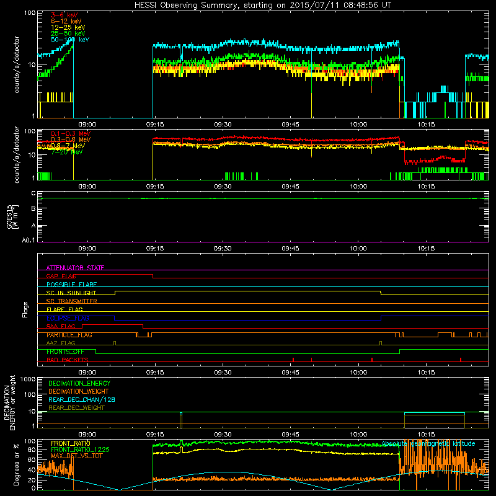Click the 10:15 tick label under decimation panel

point(426,435)
